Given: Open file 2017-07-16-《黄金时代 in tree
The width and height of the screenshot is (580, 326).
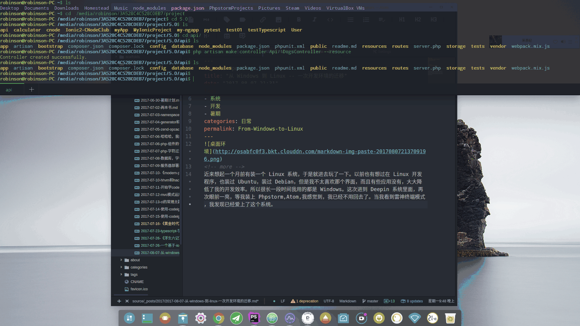Looking at the screenshot, I should (x=160, y=224).
